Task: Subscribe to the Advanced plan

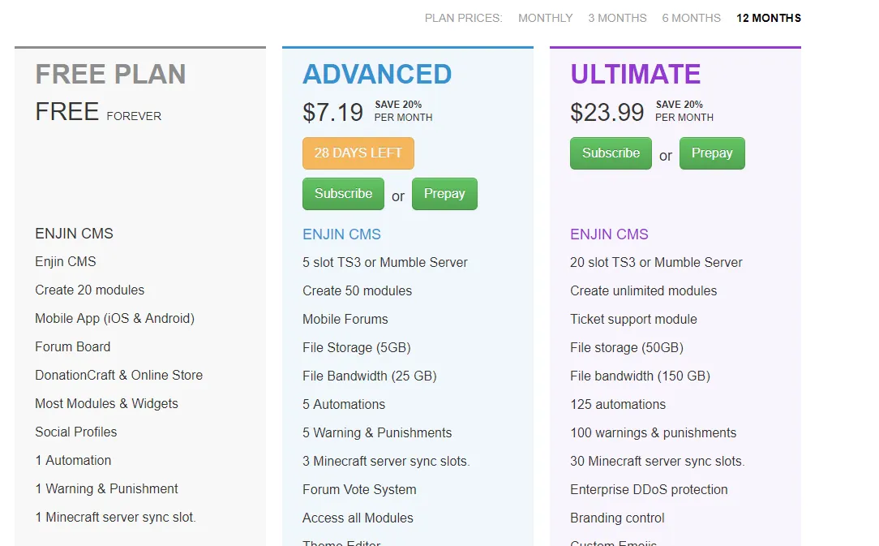Action: [343, 194]
